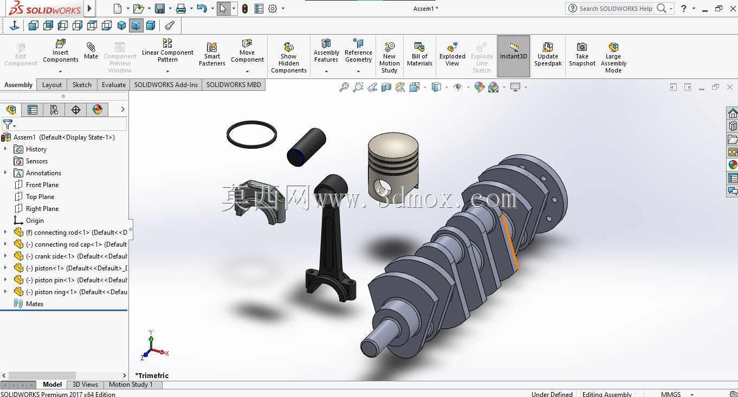Open the SOLIDWORKS MBD tab

pos(234,85)
